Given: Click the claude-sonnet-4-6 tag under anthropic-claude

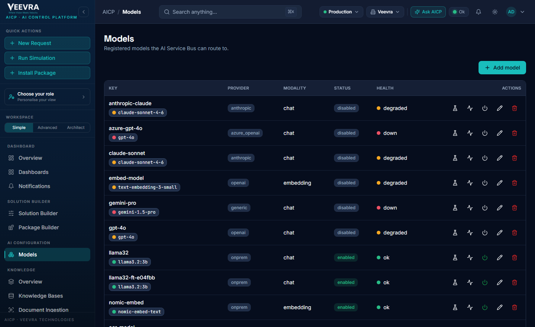Looking at the screenshot, I should (x=138, y=113).
